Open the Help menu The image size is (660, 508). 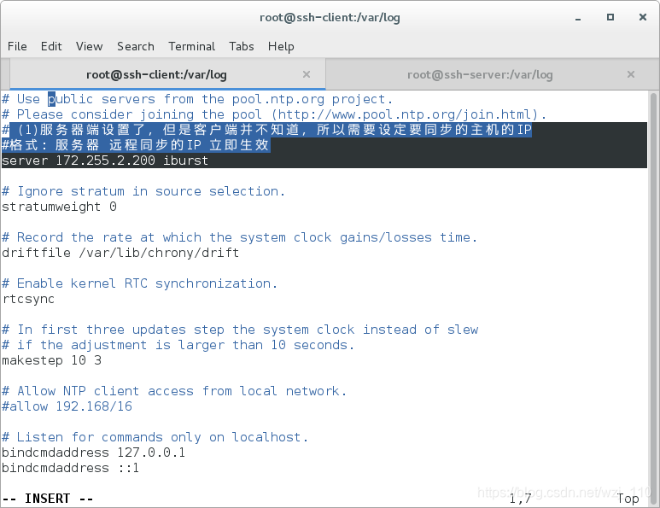tap(281, 46)
